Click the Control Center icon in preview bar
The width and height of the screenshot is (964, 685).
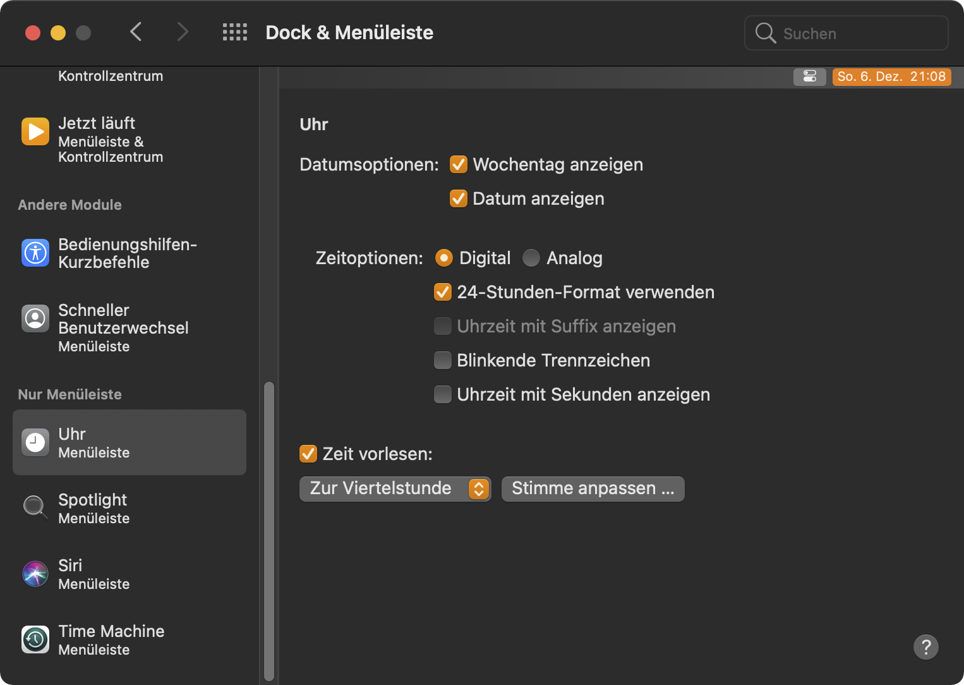coord(809,76)
